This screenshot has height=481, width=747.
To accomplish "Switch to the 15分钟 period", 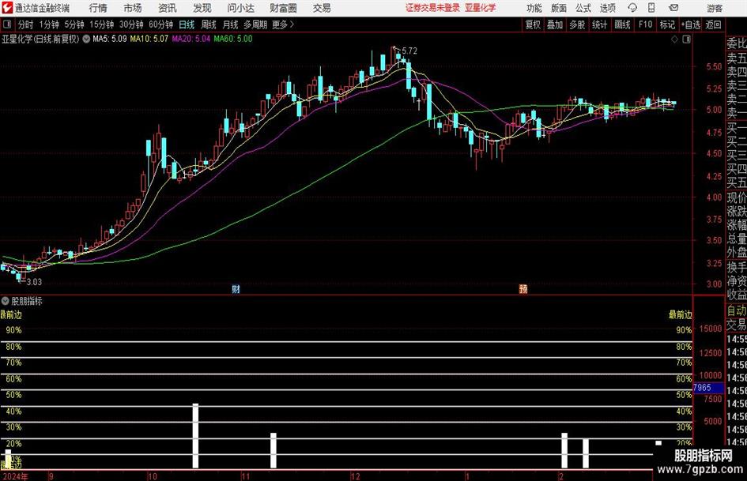I will (102, 24).
